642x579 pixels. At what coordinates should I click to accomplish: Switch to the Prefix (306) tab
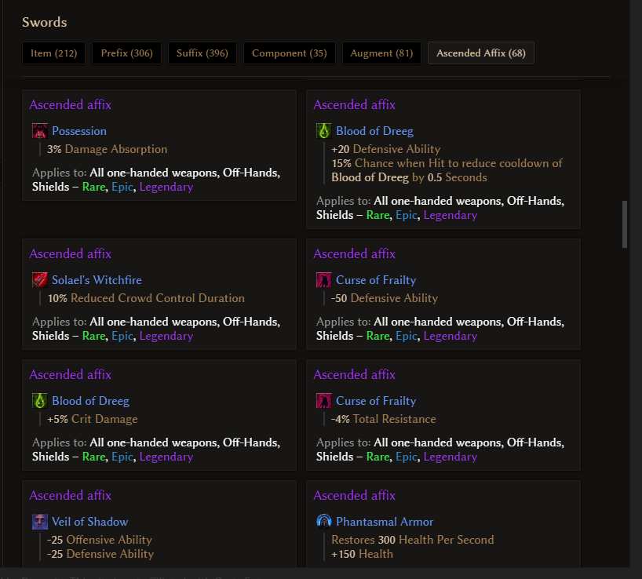click(x=126, y=53)
